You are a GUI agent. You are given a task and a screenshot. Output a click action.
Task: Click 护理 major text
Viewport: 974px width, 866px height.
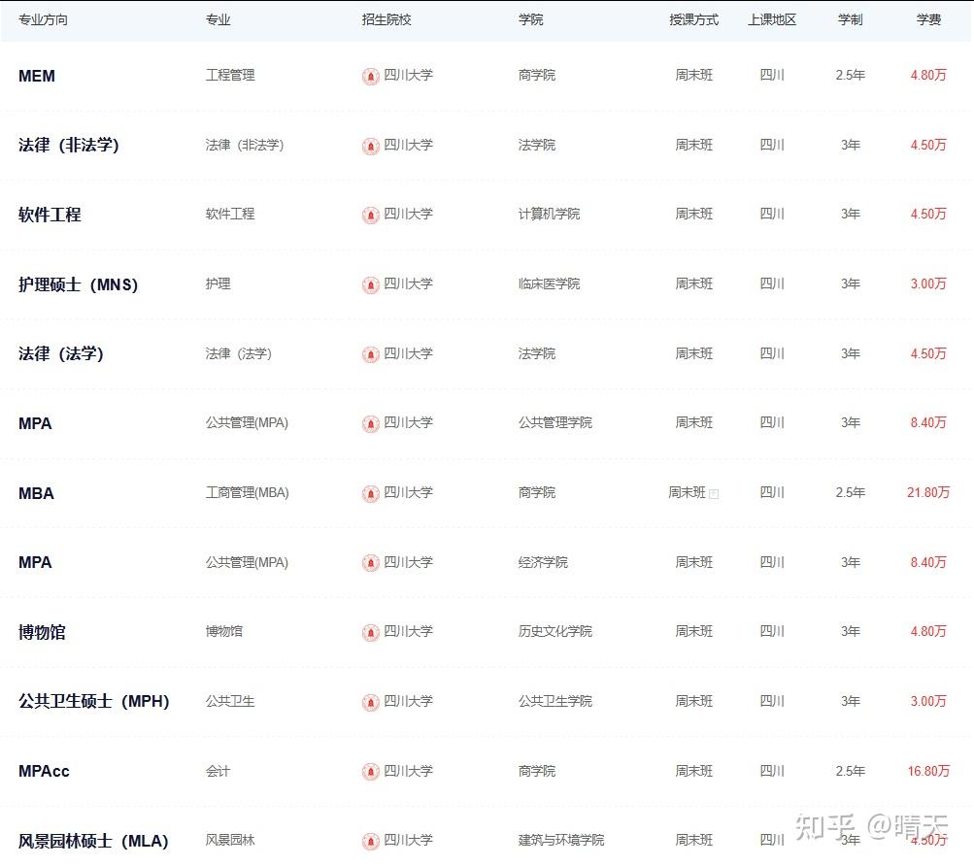click(x=218, y=283)
